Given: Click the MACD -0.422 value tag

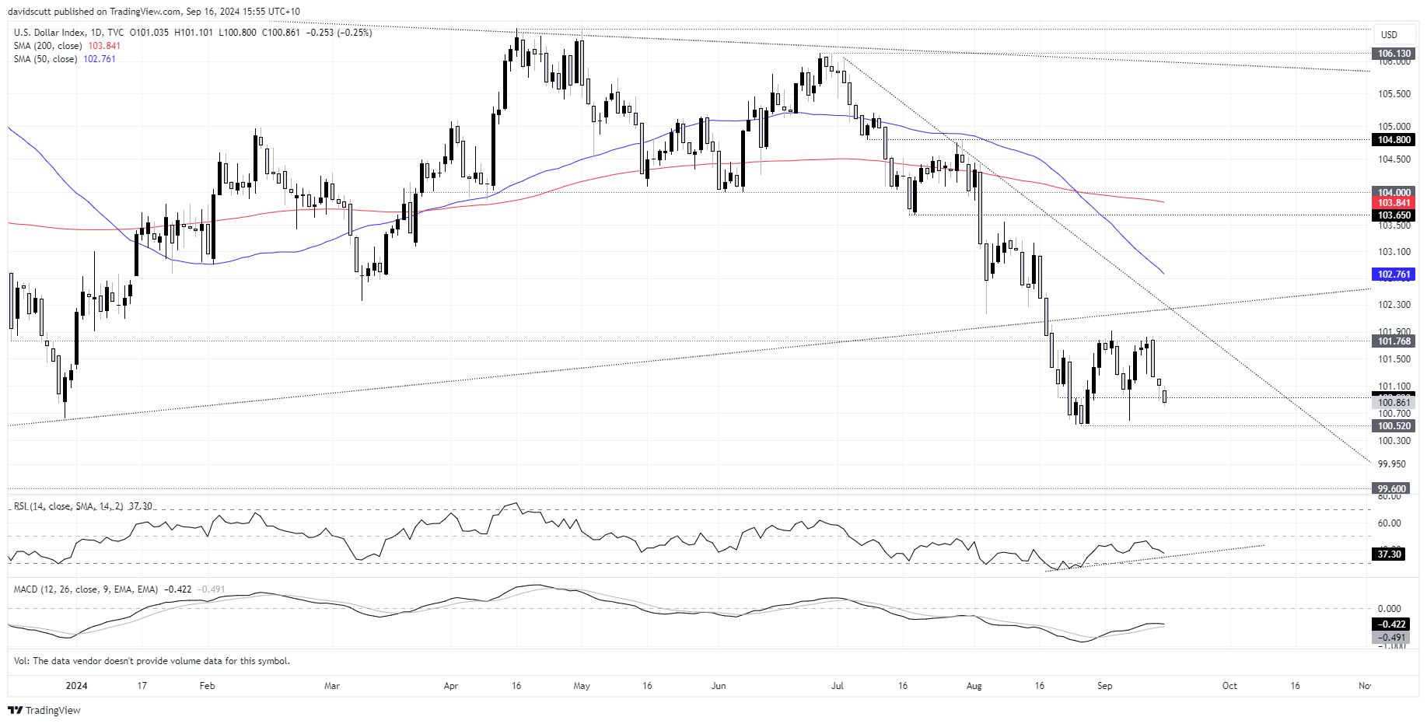Looking at the screenshot, I should pos(1391,624).
